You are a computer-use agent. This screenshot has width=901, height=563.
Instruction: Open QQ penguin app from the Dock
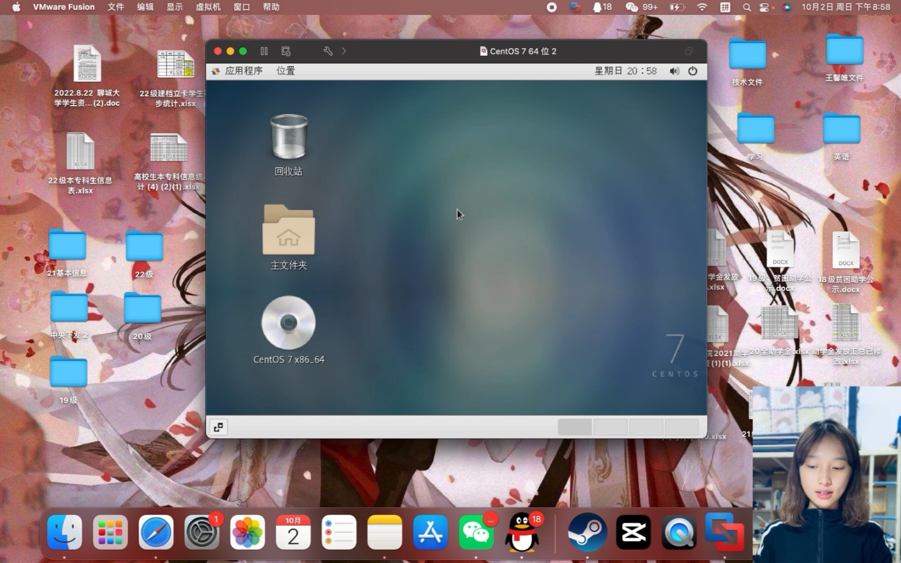(522, 532)
